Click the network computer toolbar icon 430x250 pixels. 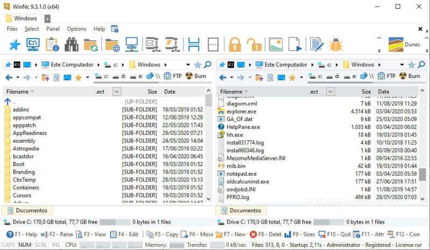132,45
